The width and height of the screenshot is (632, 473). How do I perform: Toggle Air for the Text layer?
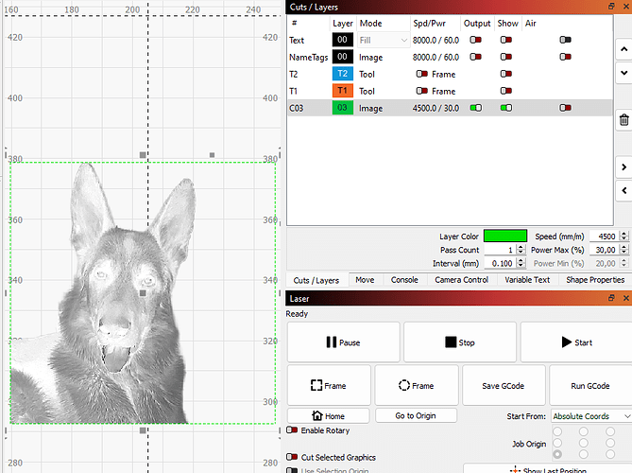[x=565, y=40]
